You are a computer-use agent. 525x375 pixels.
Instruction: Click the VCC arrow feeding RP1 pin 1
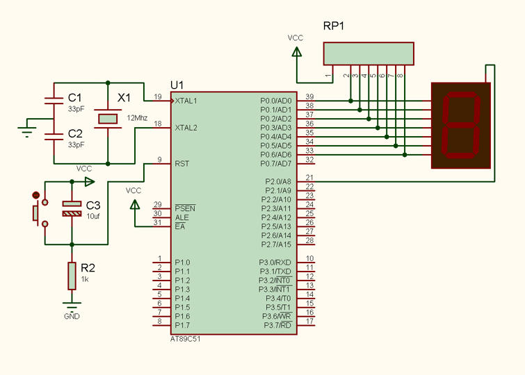(x=297, y=51)
